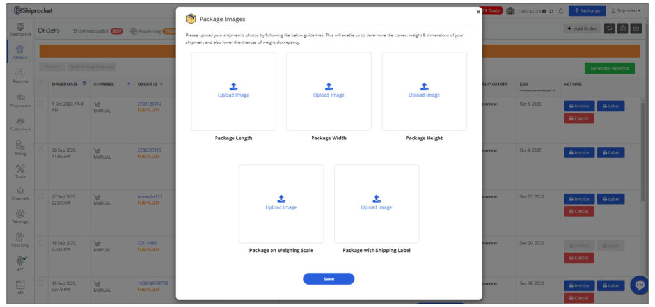Click Bulk Pickup Request button
Screen dimensions: 655x307
click(91, 67)
